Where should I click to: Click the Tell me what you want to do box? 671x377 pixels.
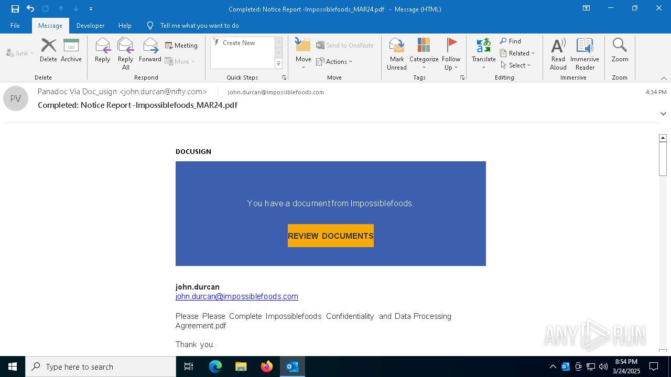(x=199, y=26)
